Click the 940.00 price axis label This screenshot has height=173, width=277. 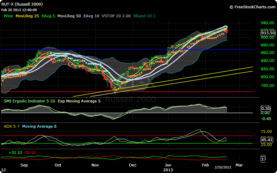267,23
